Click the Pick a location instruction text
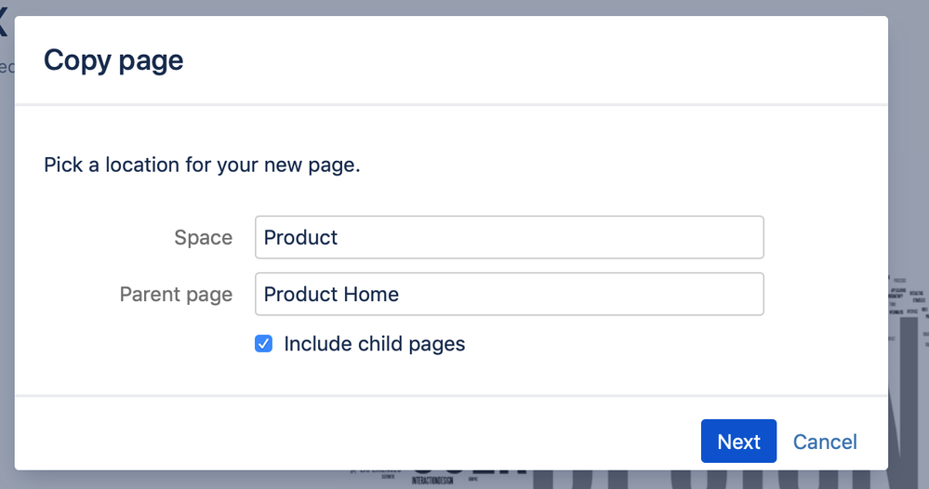Screen dimensions: 929x489 click(x=202, y=165)
